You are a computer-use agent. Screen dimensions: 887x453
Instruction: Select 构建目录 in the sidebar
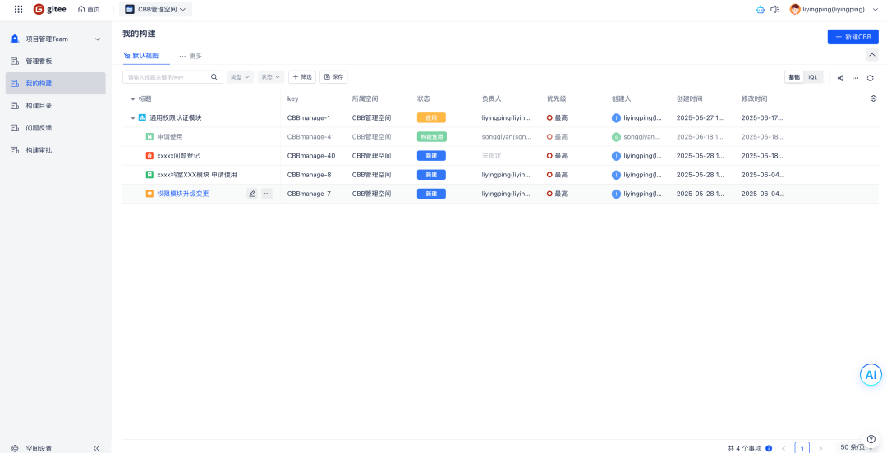click(x=39, y=106)
